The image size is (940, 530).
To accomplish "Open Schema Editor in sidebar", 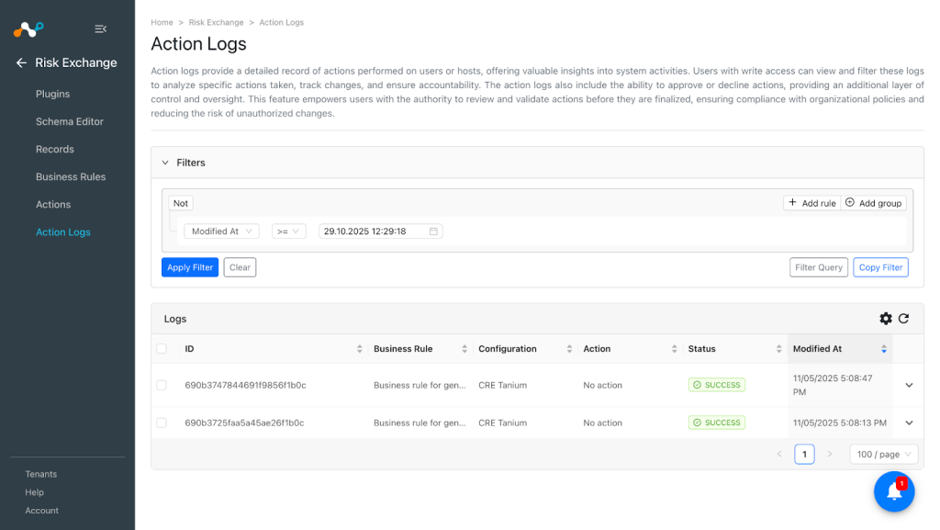I will [x=70, y=122].
